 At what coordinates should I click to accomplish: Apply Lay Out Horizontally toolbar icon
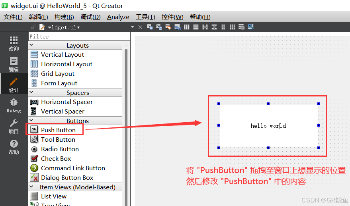pos(187,27)
